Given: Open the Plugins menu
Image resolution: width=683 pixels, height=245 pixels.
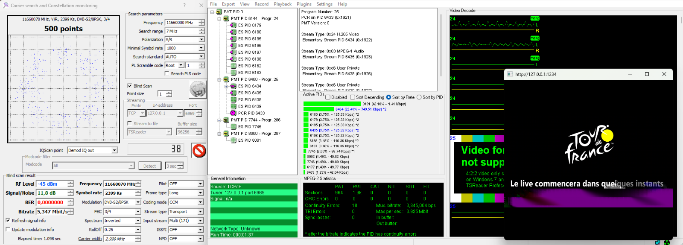Looking at the screenshot, I should point(304,4).
